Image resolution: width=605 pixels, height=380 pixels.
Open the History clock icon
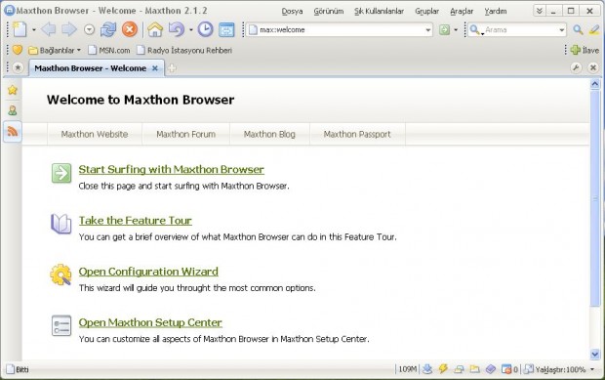click(x=205, y=29)
